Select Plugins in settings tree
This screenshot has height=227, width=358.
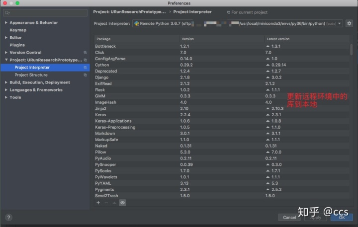coord(17,45)
